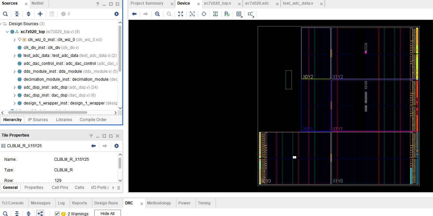Open the Cell Pins properties tab
The image size is (433, 216).
(60, 188)
